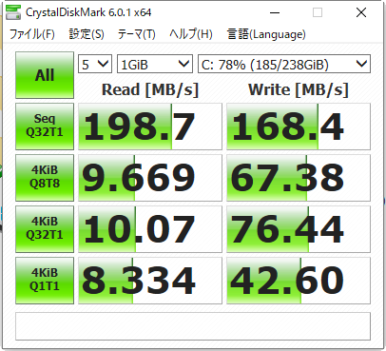Open the 言語(Language) menu
The height and width of the screenshot is (351, 386).
point(266,34)
